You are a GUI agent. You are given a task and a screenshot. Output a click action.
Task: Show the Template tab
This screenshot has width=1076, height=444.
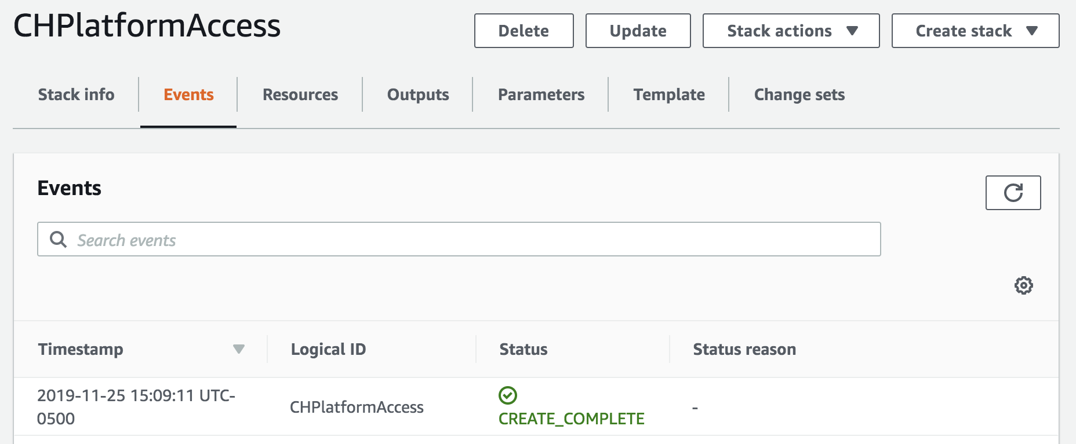click(669, 94)
